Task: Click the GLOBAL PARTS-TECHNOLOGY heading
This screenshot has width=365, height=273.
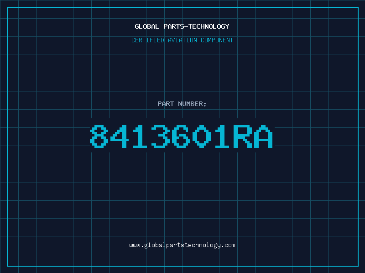Action: tap(182, 26)
